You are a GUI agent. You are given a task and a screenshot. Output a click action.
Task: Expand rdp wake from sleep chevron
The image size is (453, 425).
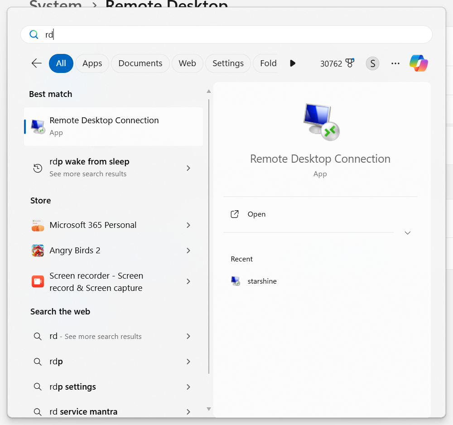[188, 168]
